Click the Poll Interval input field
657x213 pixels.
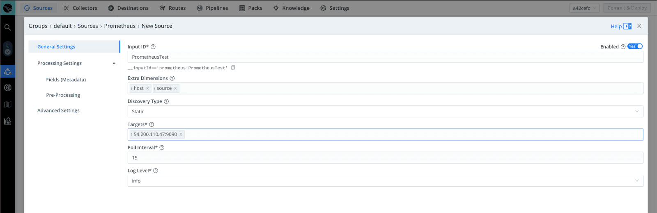pyautogui.click(x=385, y=158)
